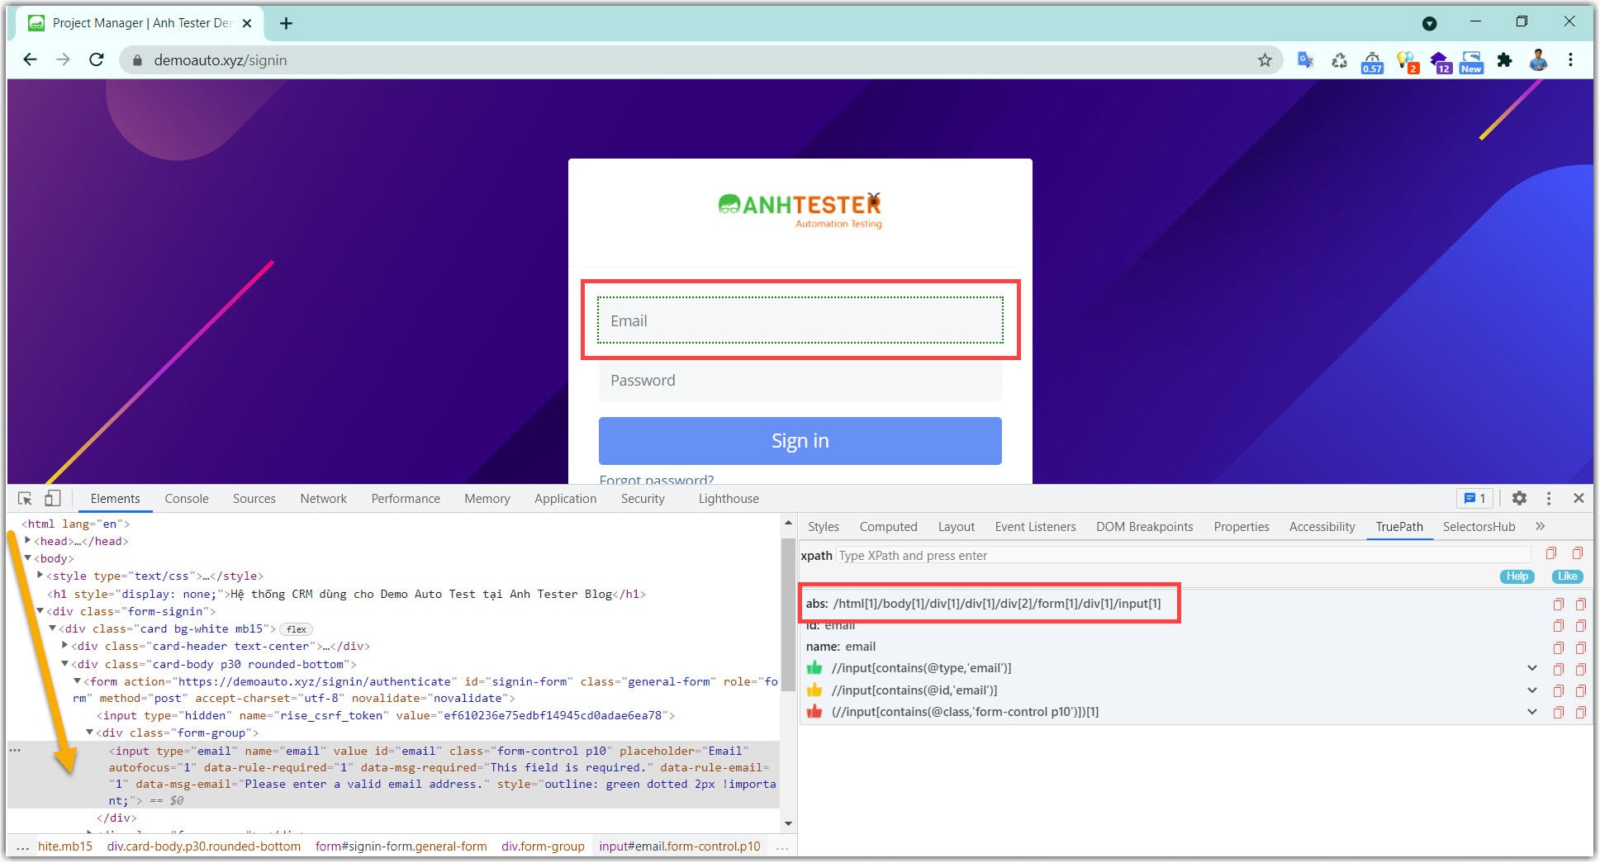1600x863 pixels.
Task: Open the purple extension with badge 12
Action: pyautogui.click(x=1440, y=62)
